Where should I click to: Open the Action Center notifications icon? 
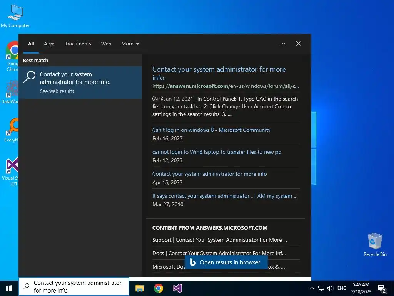382,288
